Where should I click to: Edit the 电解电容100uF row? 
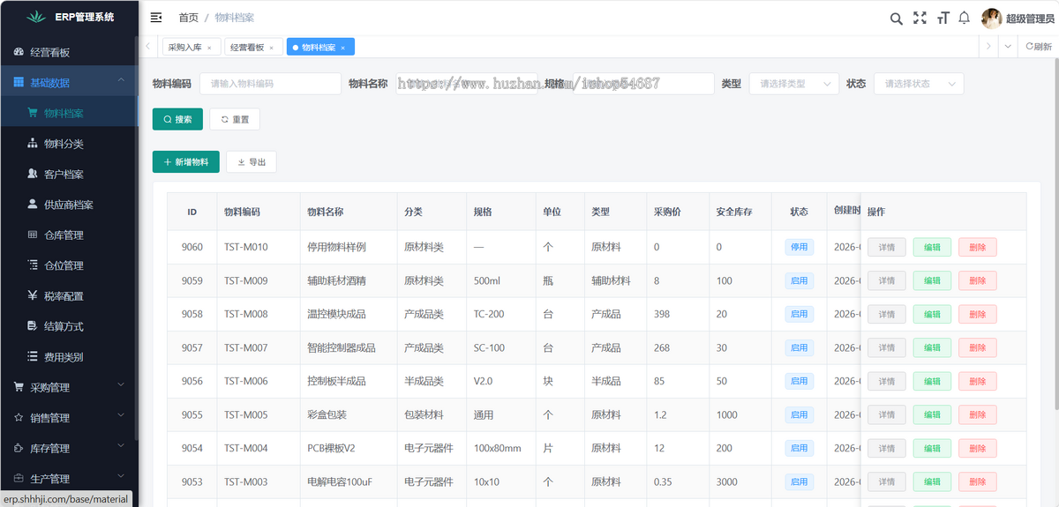tap(932, 481)
